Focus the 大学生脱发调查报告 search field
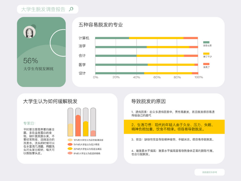 click(48, 9)
